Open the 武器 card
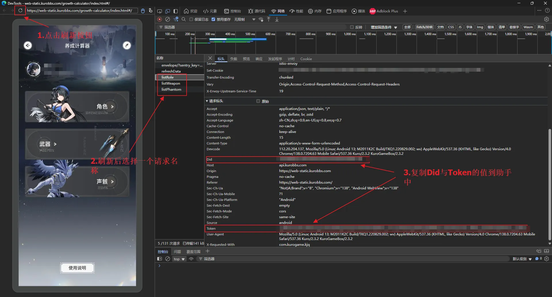The image size is (552, 297). pos(77,144)
